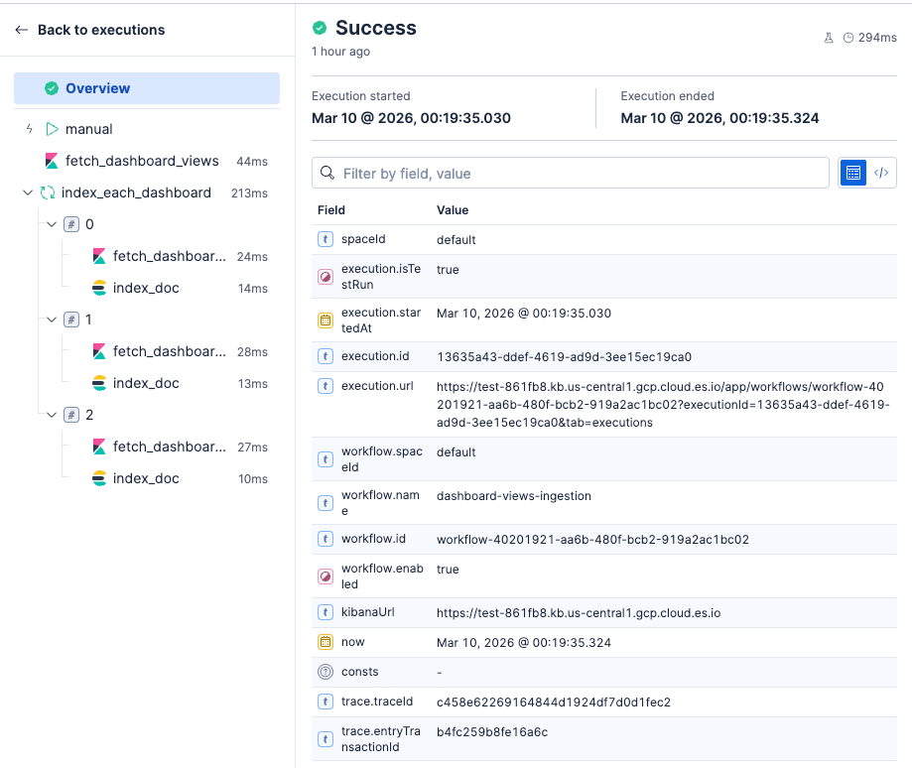The image size is (912, 768).
Task: Switch to JSON code view
Action: point(881,173)
